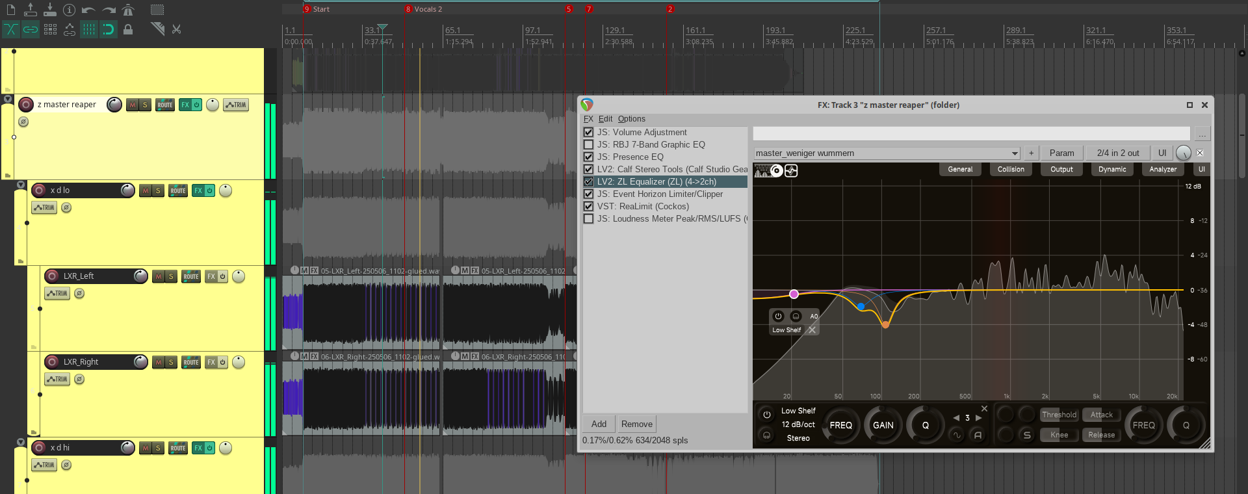Click the plus preset button
The width and height of the screenshot is (1248, 494).
[x=1031, y=153]
